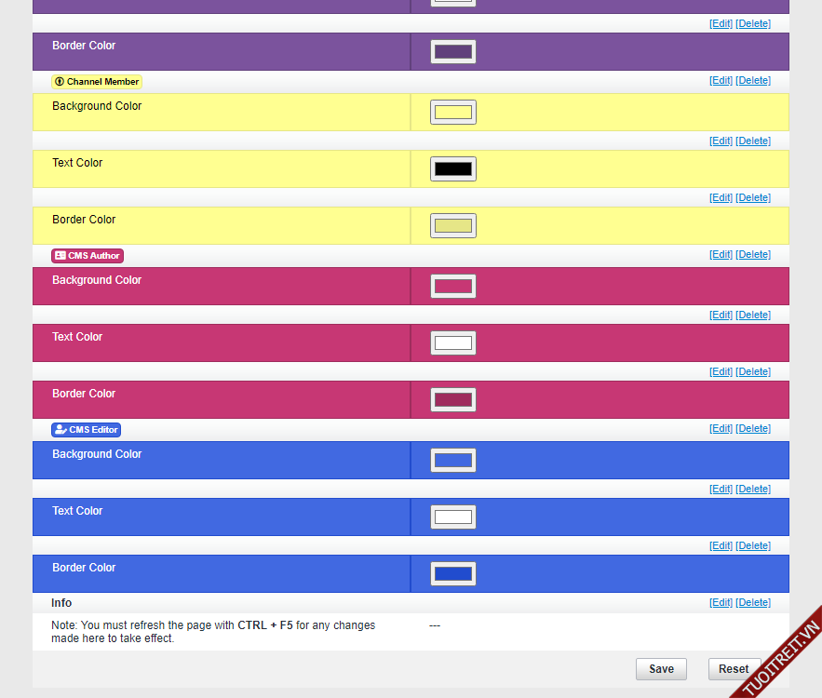822x698 pixels.
Task: Click the Channel Member badge icon
Action: coord(60,82)
